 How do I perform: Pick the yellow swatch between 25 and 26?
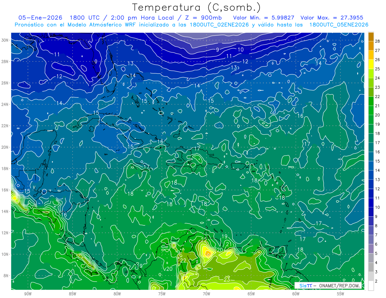coord(371,64)
